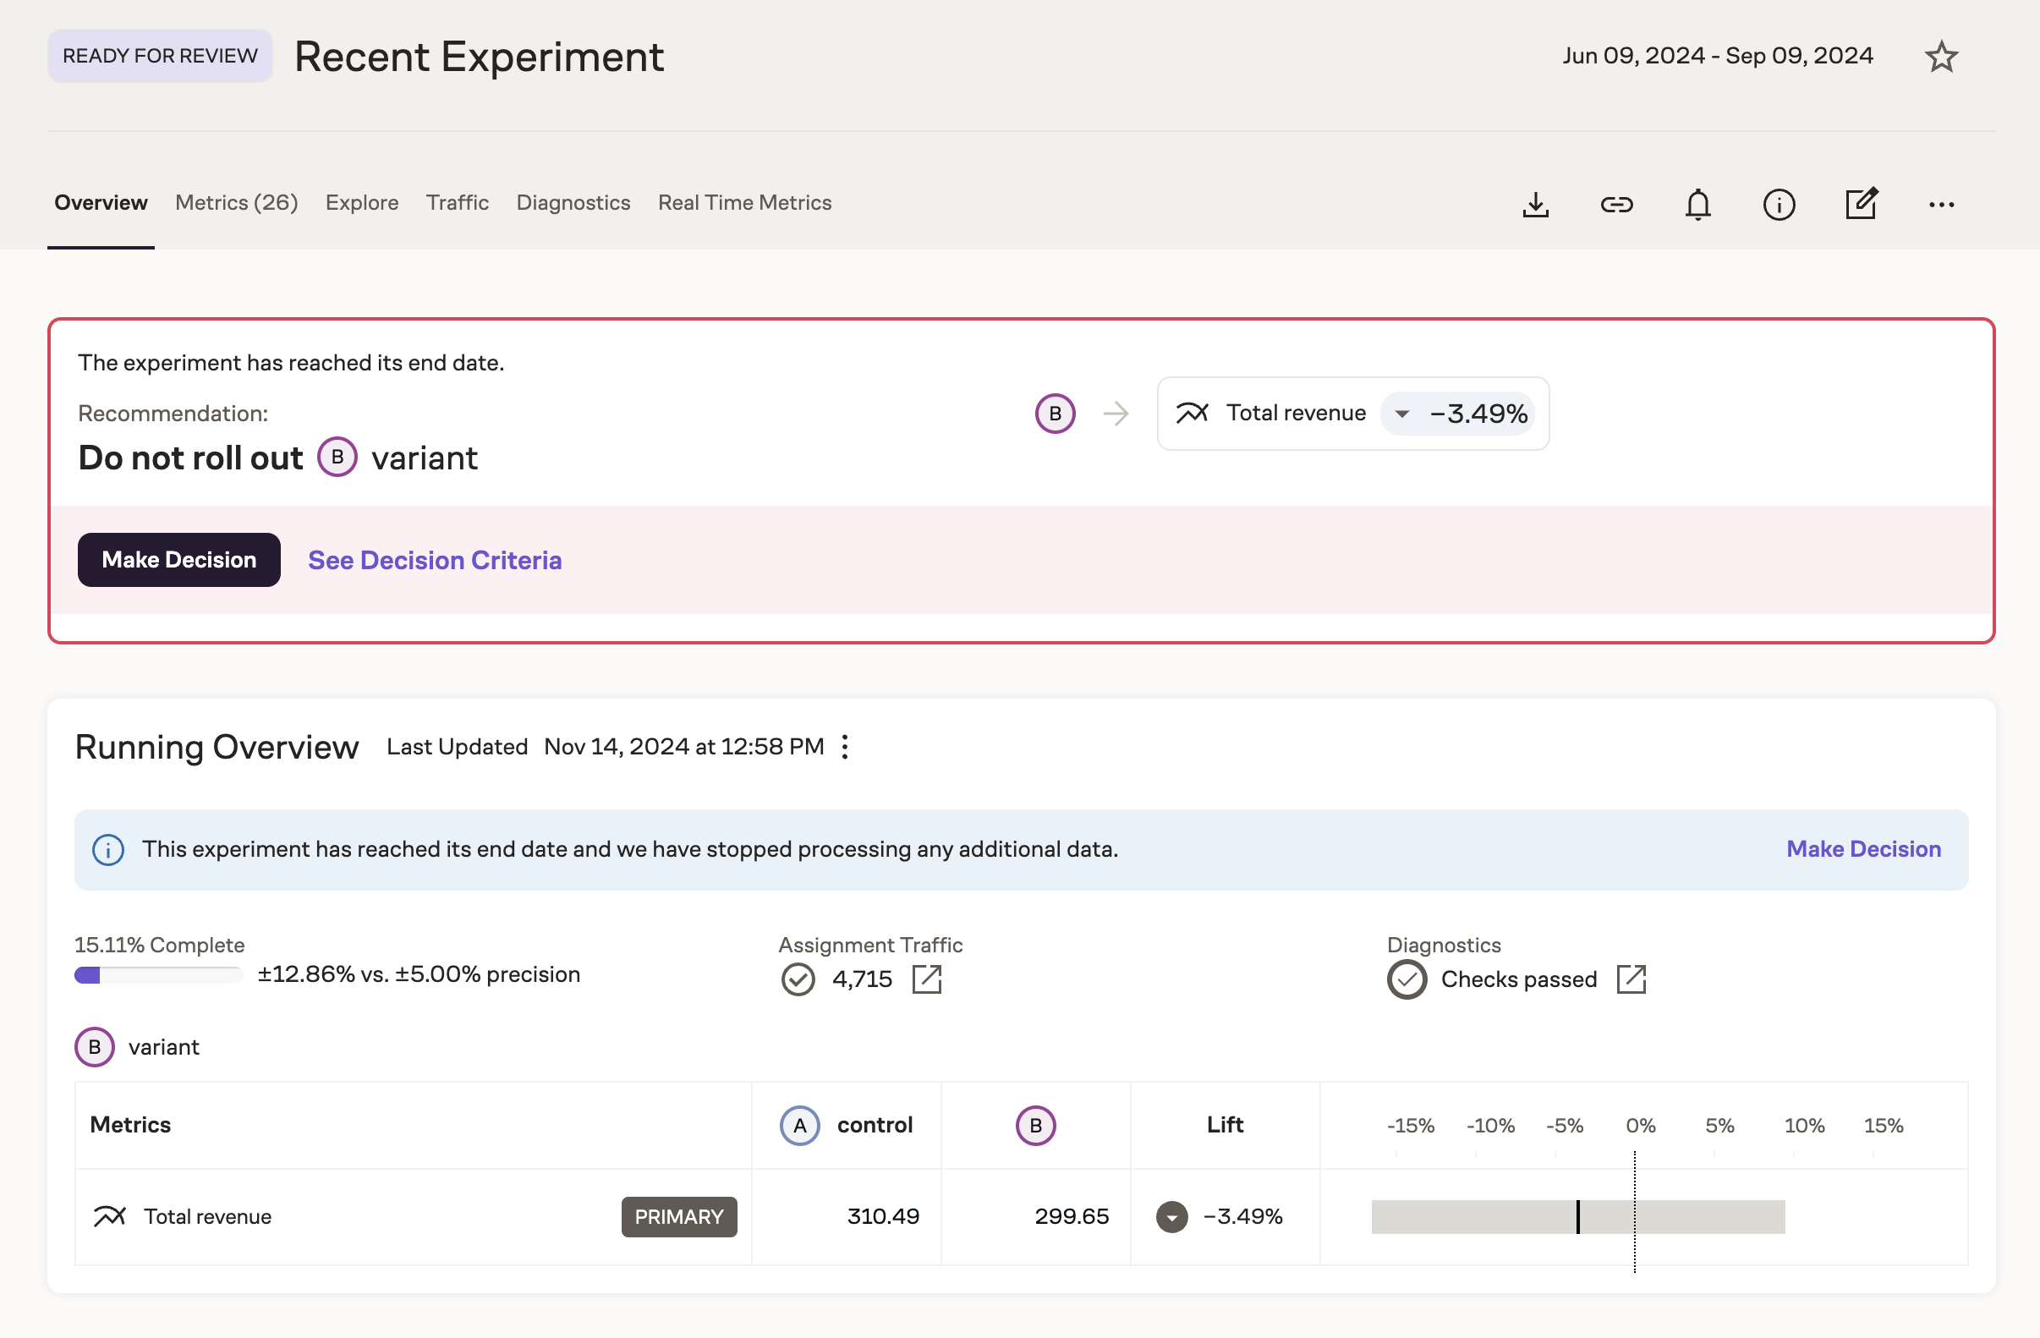Click the notification bell icon
Image resolution: width=2040 pixels, height=1338 pixels.
1698,205
